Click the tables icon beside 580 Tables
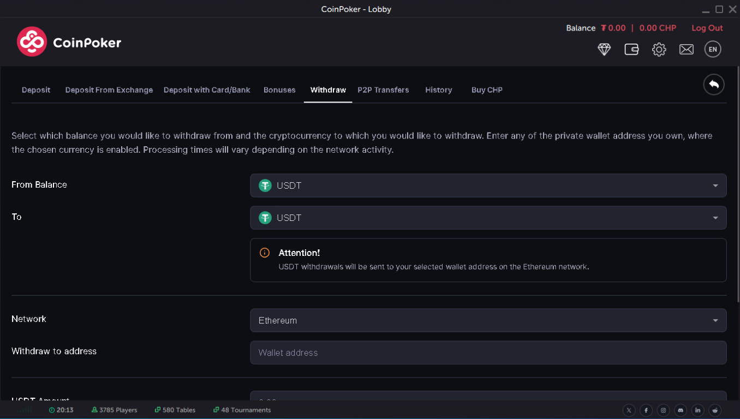 pyautogui.click(x=157, y=410)
